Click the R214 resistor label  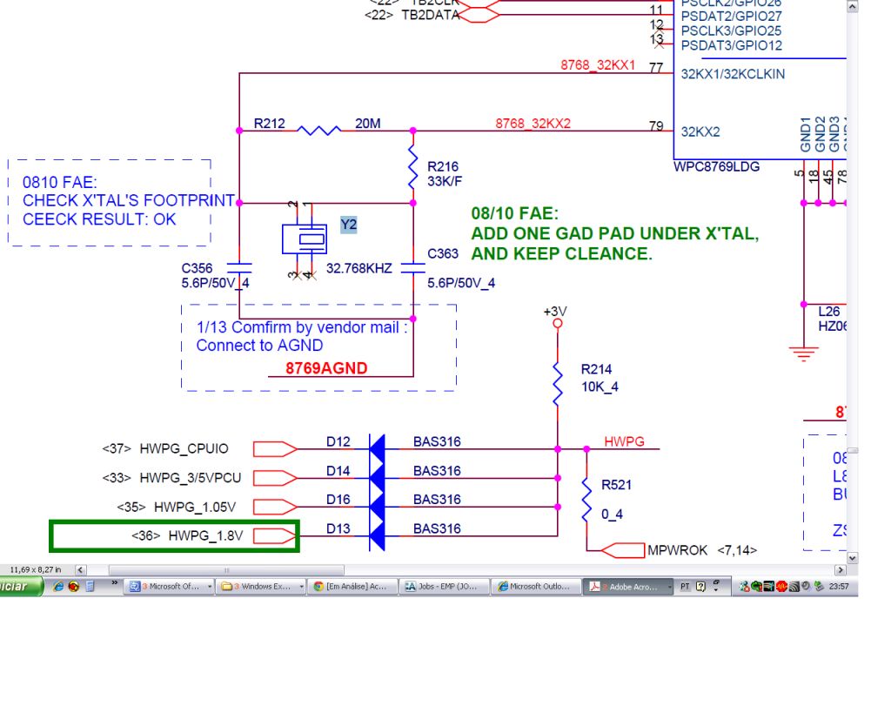(596, 369)
